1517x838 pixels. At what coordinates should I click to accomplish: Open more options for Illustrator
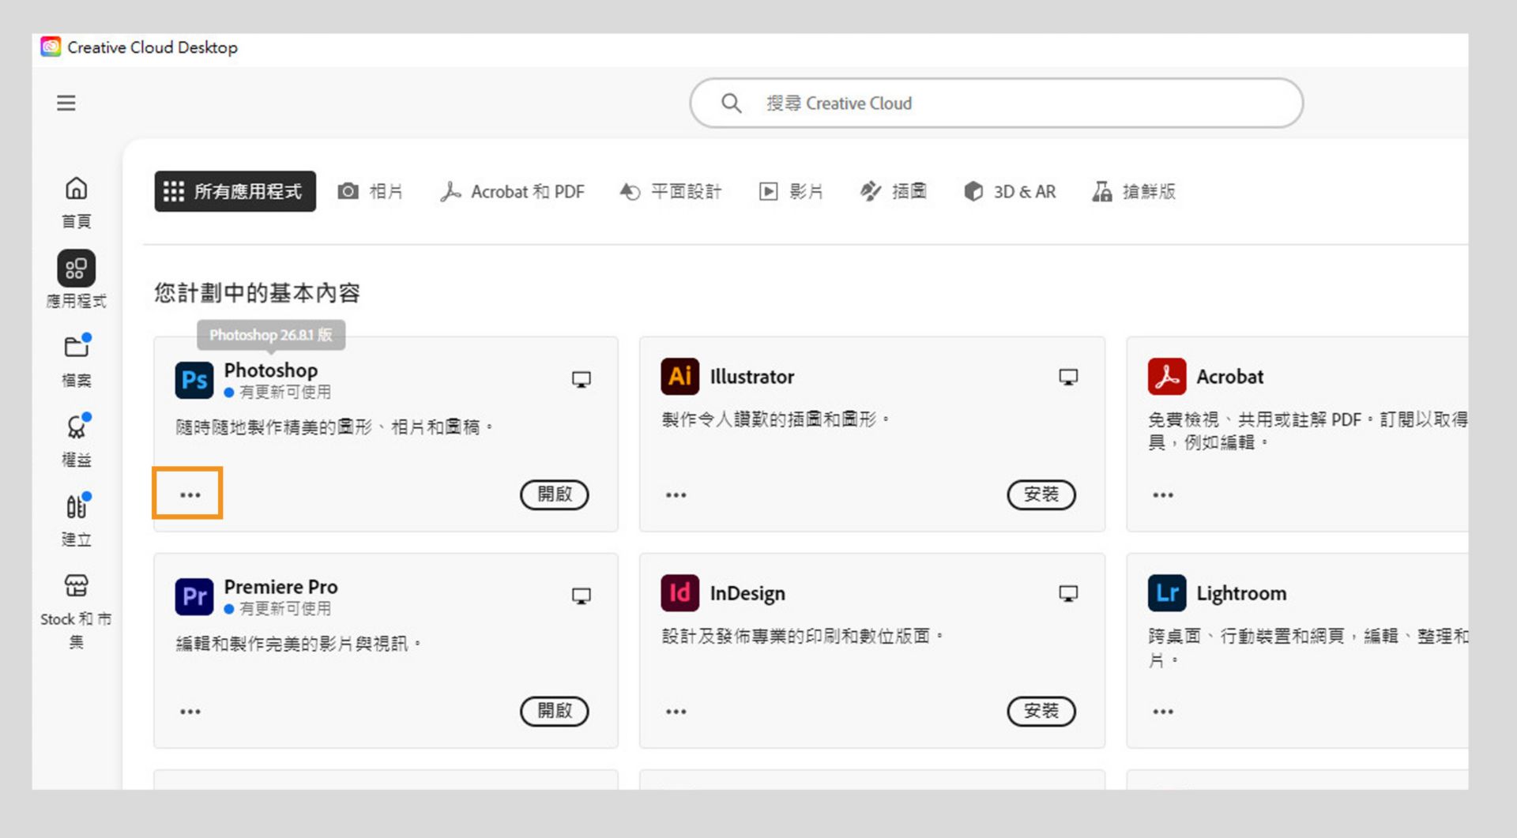[x=676, y=495]
